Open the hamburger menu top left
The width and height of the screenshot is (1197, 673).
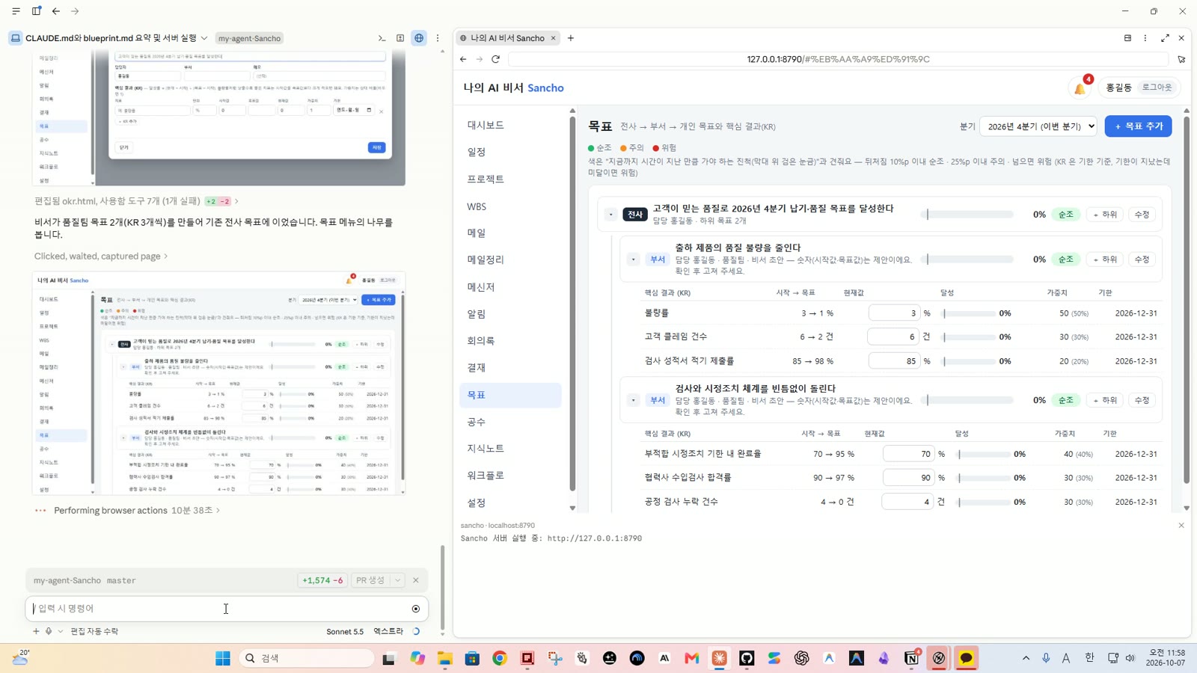click(16, 11)
